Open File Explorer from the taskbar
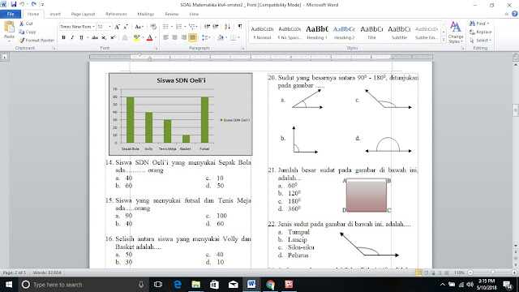 click(196, 285)
